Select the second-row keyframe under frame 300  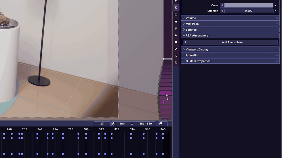click(86, 138)
